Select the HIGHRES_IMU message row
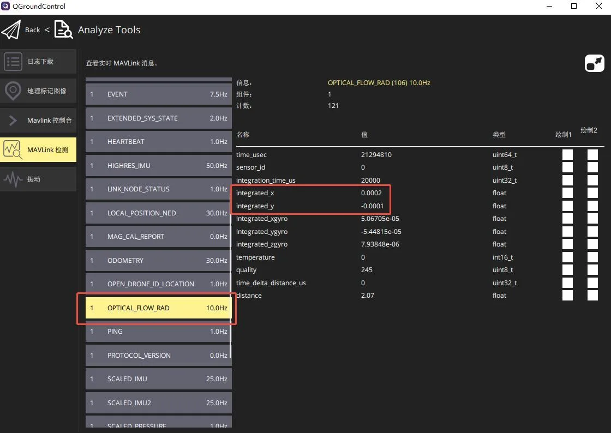 [159, 165]
